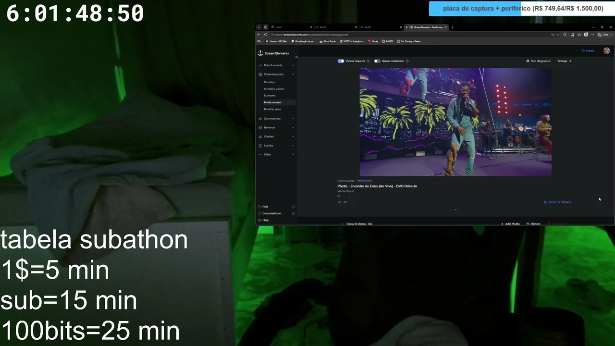Click the Run diagnostic button
The width and height of the screenshot is (615, 346).
[539, 61]
